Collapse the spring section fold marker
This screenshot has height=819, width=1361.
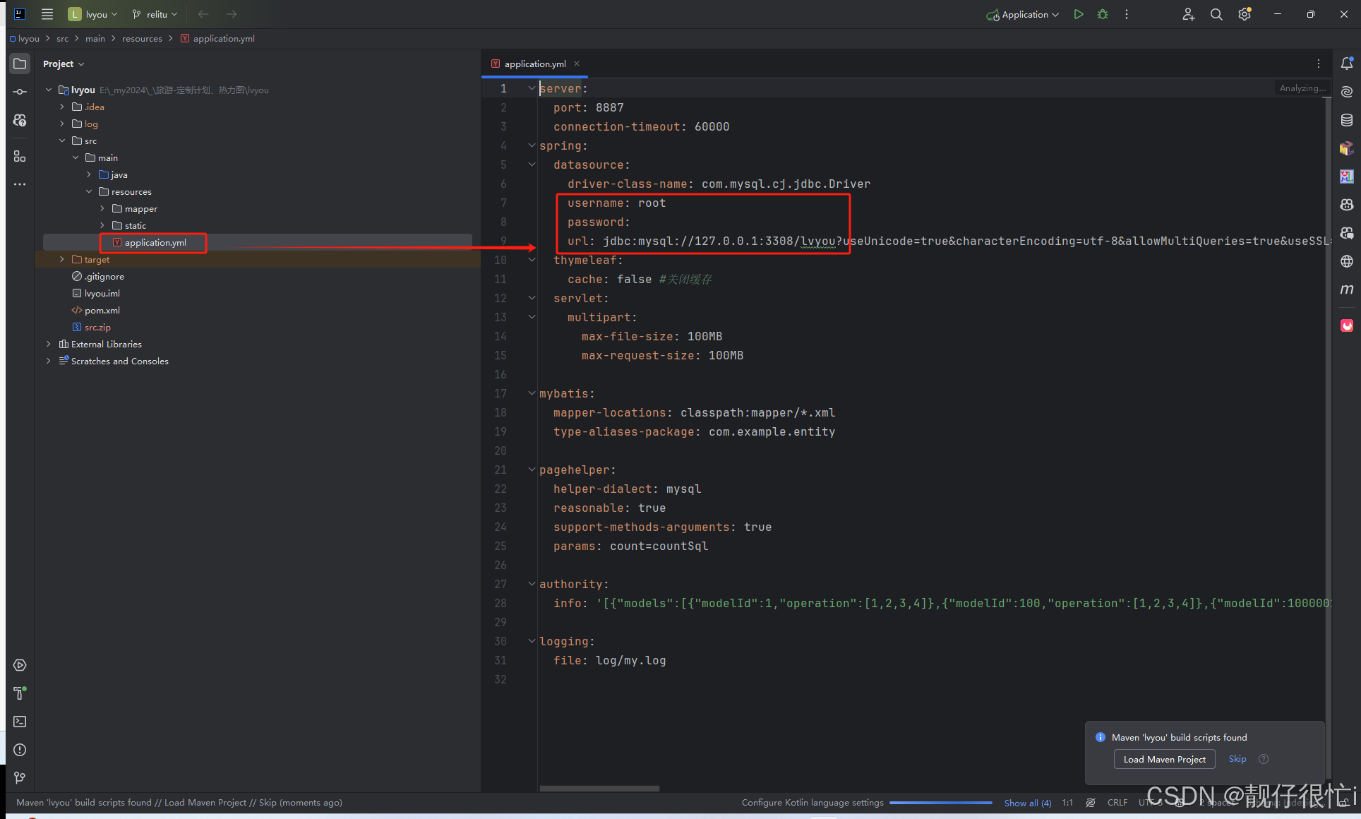(532, 145)
